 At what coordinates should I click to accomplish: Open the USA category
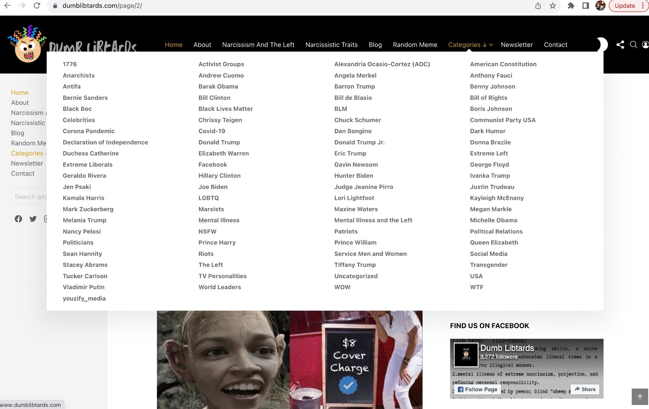[x=477, y=276]
